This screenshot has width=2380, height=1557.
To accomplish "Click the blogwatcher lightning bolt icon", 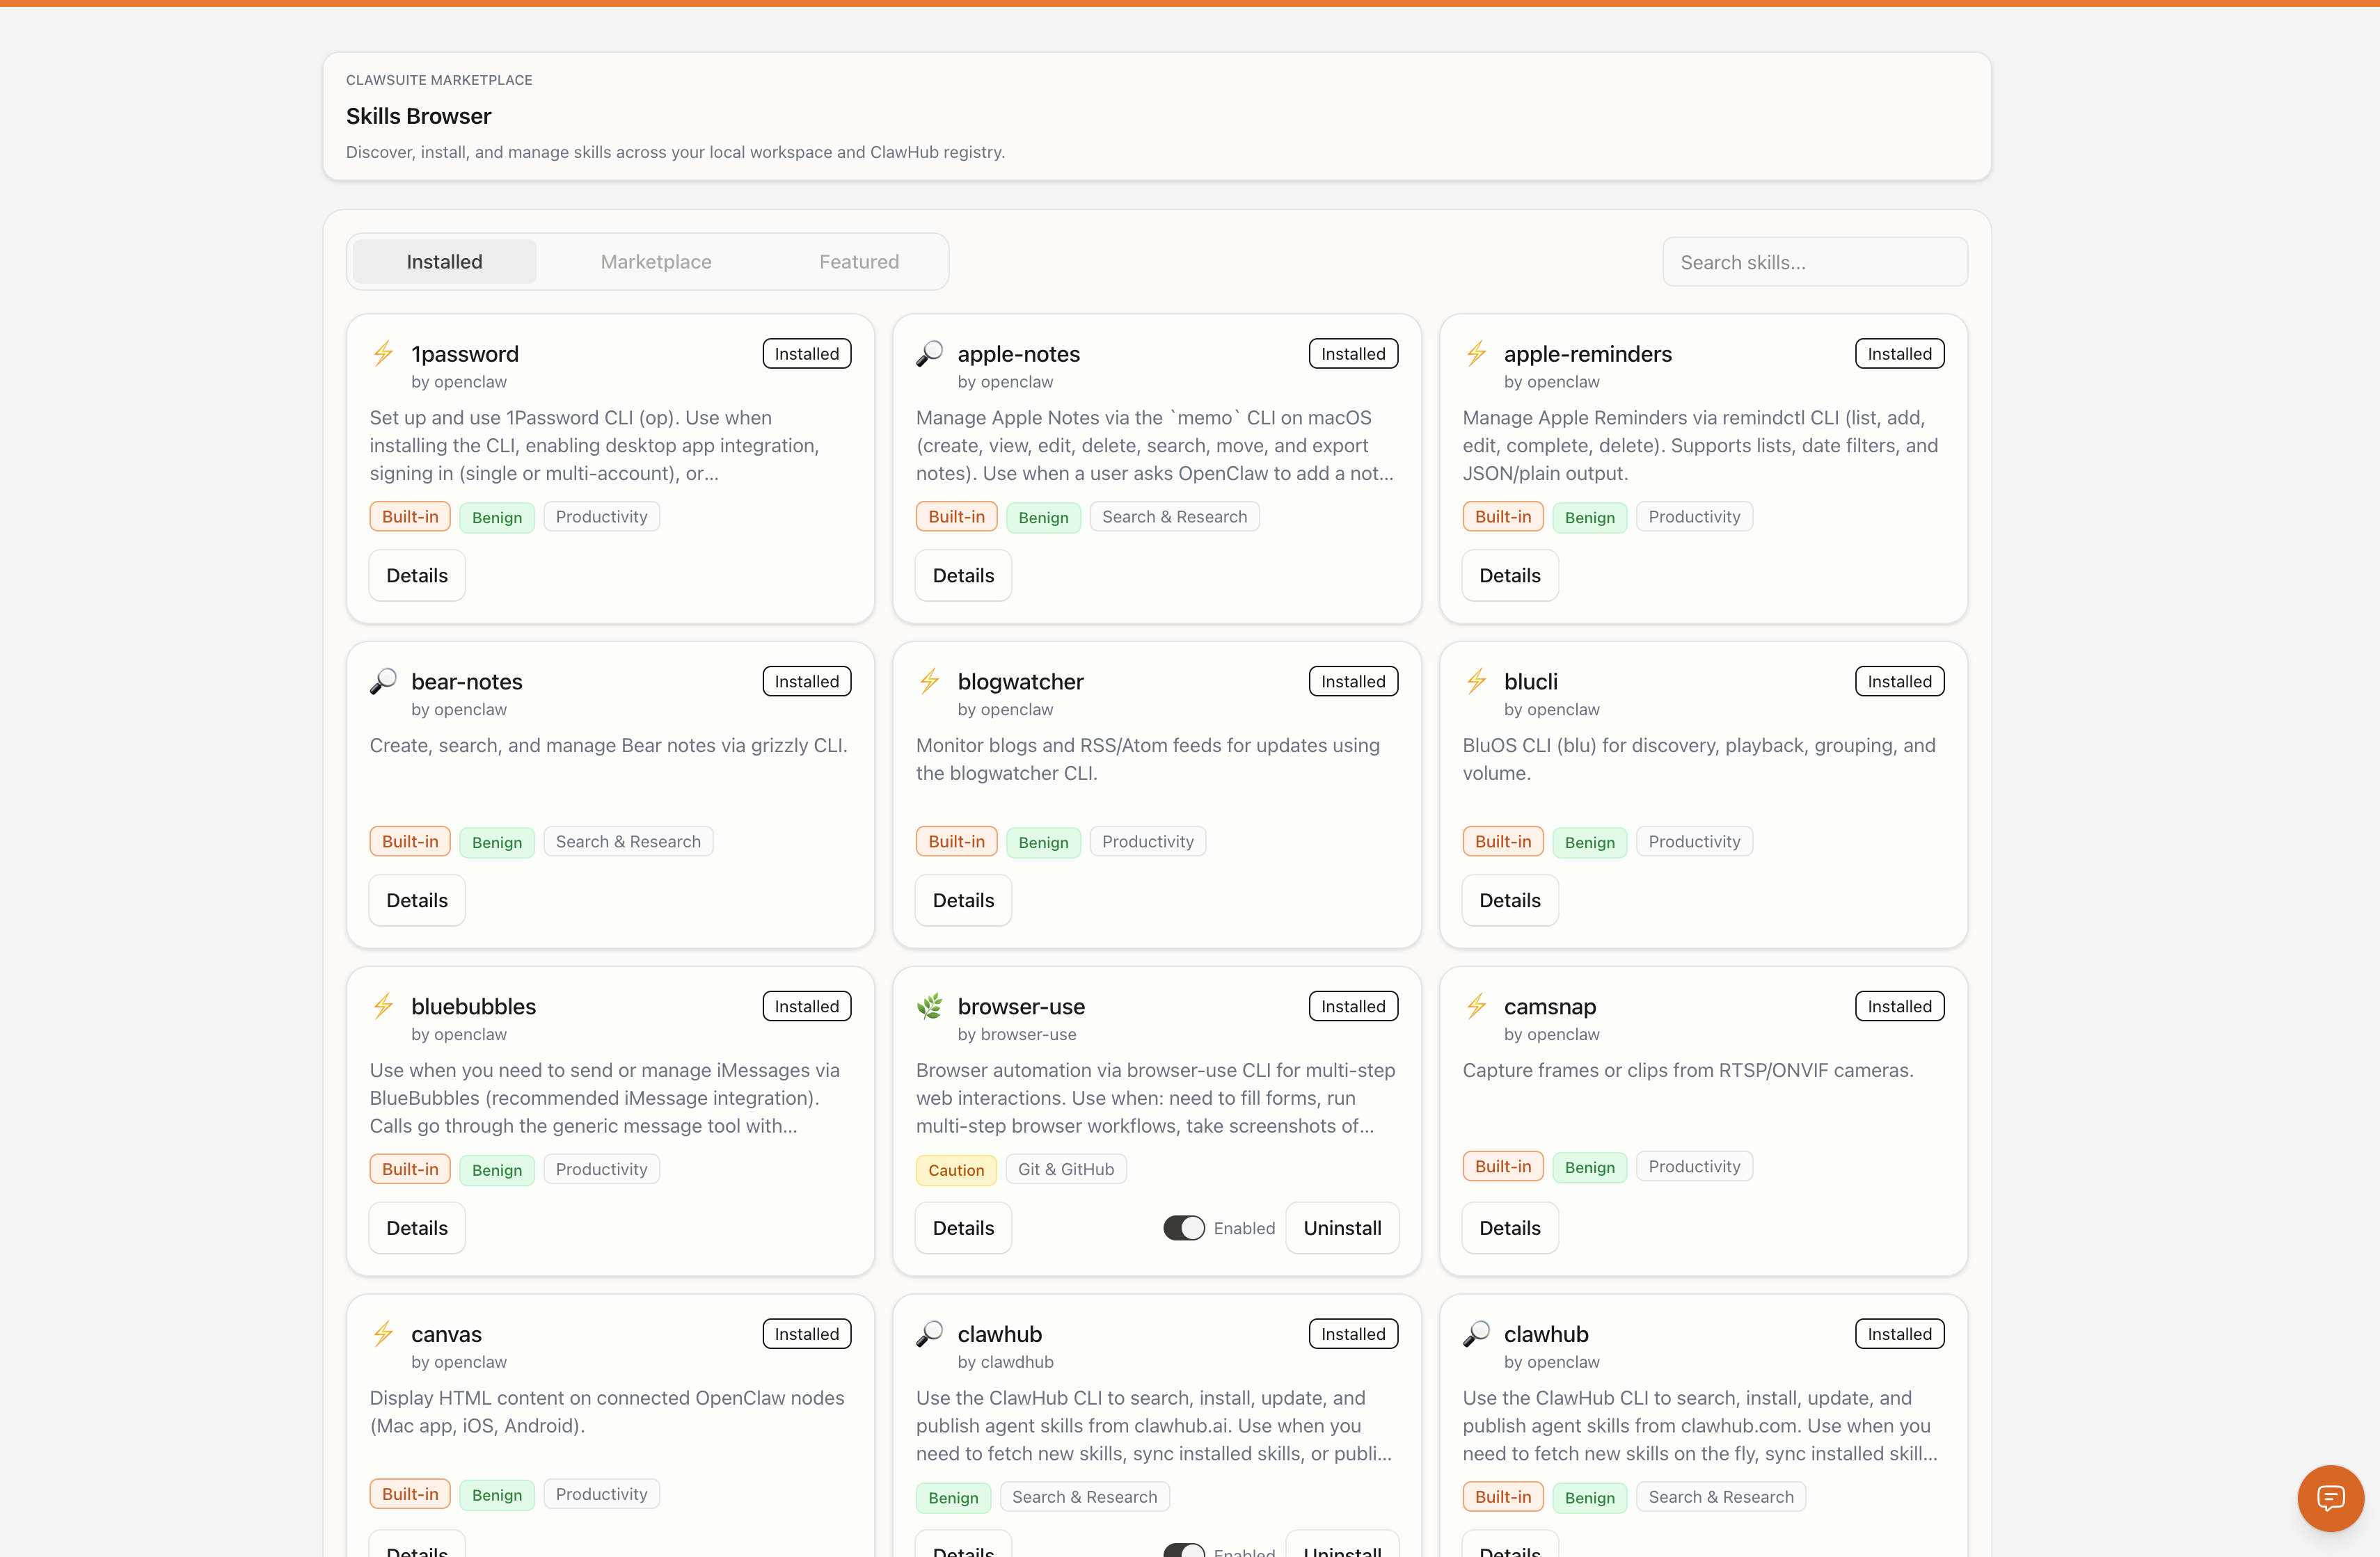I will [929, 681].
